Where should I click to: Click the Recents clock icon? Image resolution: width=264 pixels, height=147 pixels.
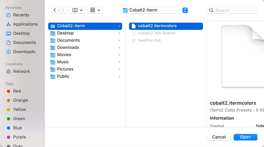click(9, 15)
